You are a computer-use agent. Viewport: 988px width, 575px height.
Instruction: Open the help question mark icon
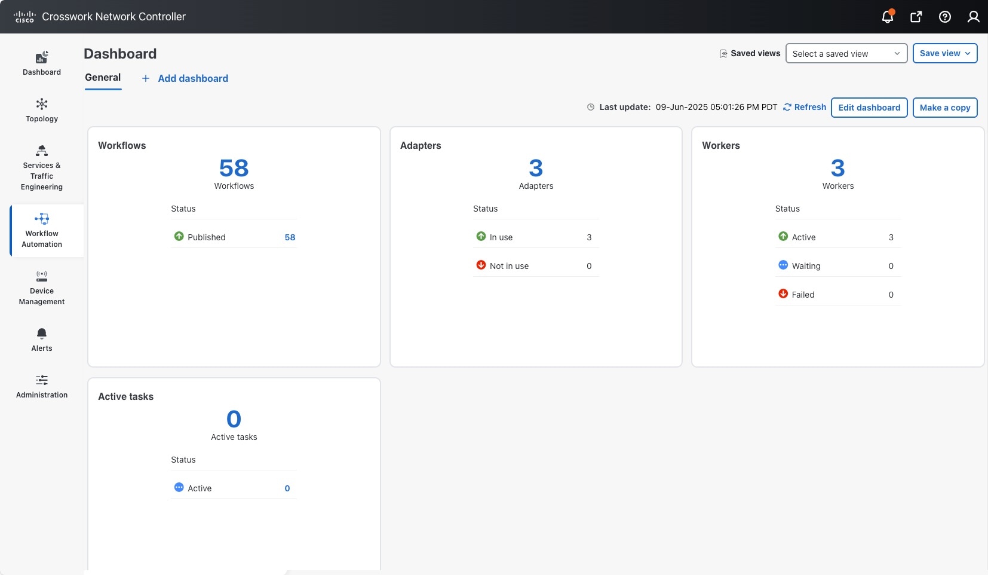[x=945, y=17]
